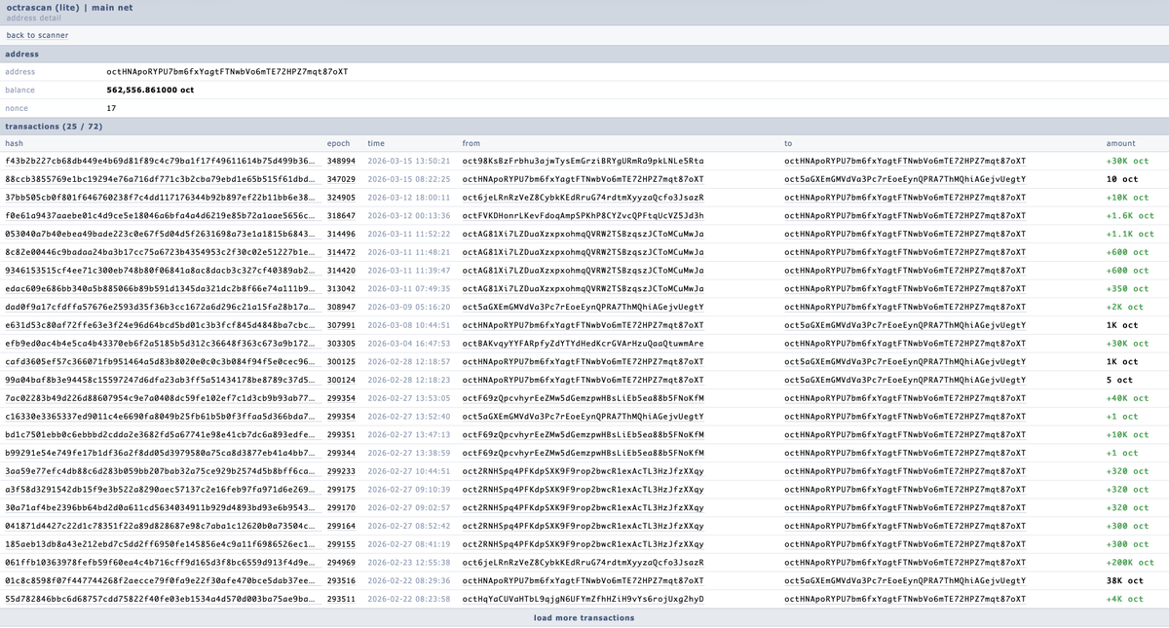Click recipient oct5aGXEmGMVdVa3 in epoch 293516 row
The height and width of the screenshot is (628, 1169).
(905, 580)
